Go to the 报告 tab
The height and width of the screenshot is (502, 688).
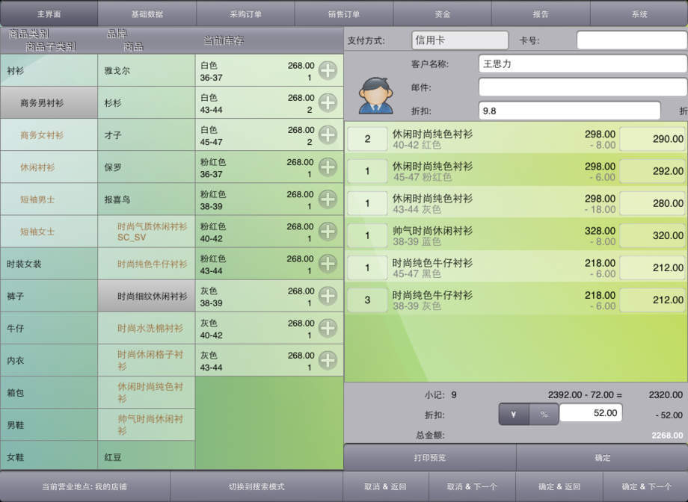point(541,13)
